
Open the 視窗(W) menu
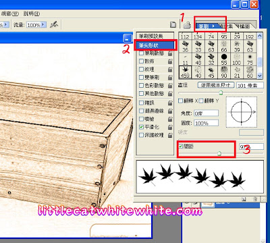click(x=9, y=13)
